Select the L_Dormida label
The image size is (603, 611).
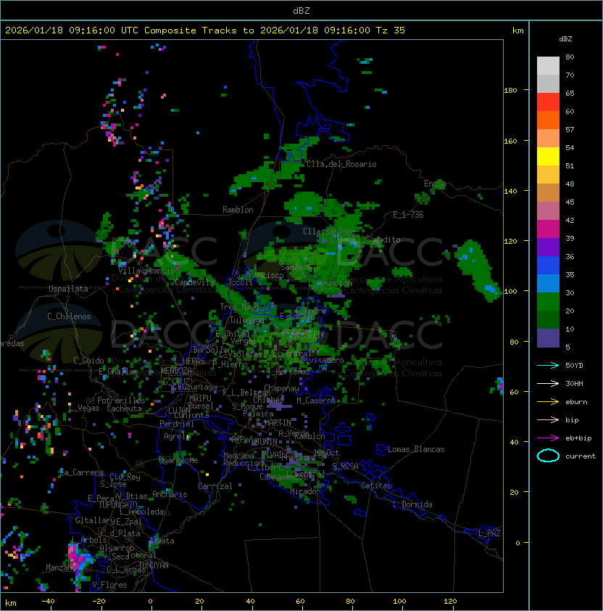412,504
